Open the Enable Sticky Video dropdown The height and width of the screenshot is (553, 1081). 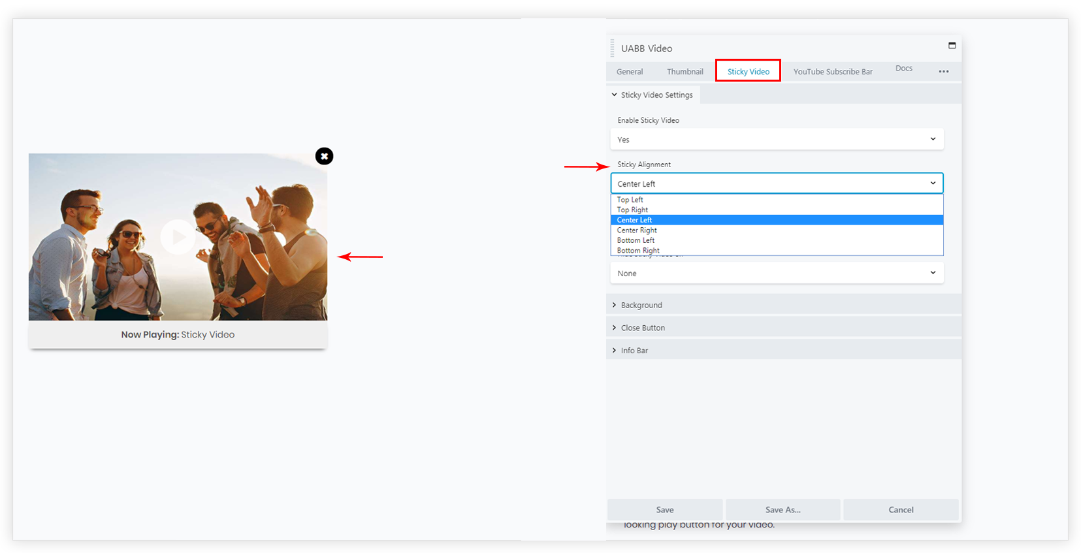coord(776,140)
